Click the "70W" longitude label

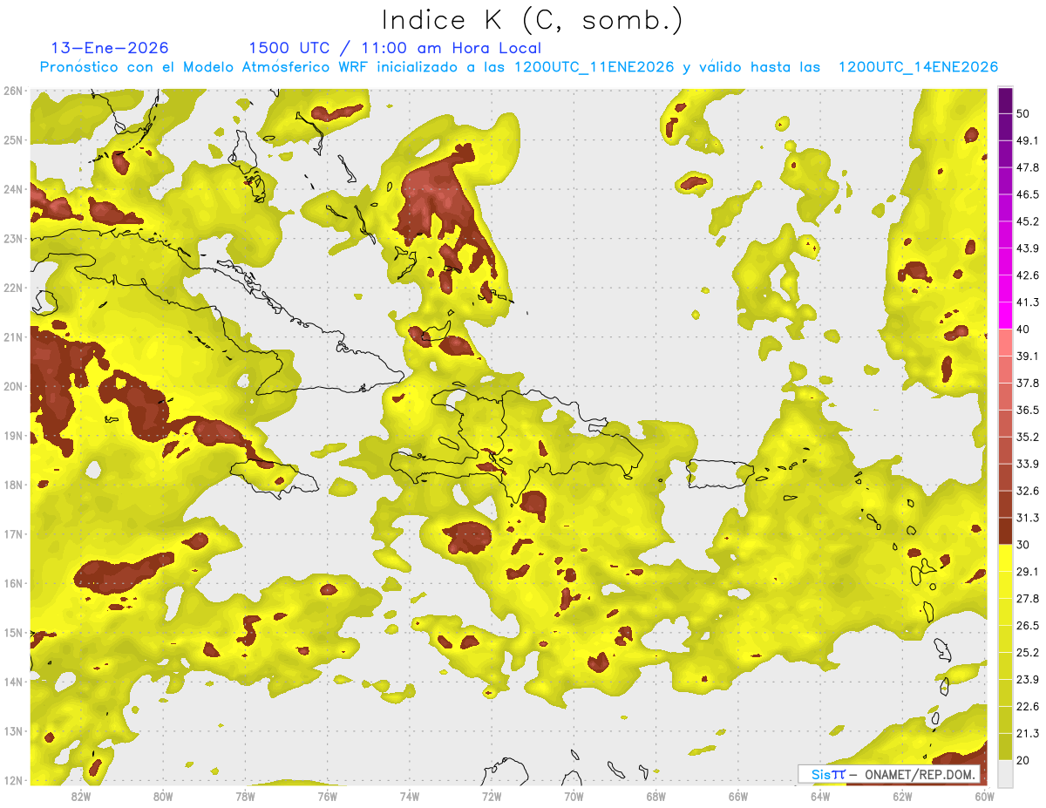pos(574,797)
